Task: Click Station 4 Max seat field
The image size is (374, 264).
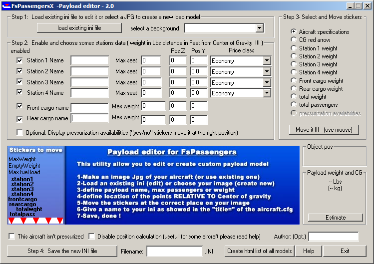Action: coord(151,93)
